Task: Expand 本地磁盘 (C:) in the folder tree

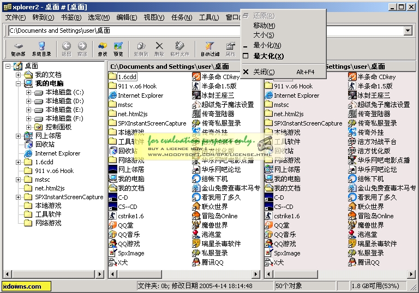Action: point(28,93)
